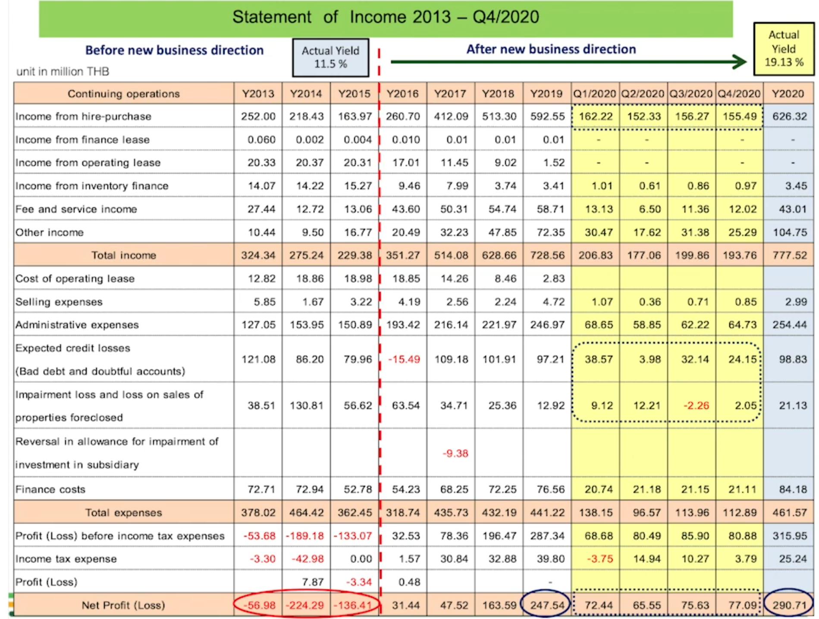Click the circled Y2019 net profit 247.54
The height and width of the screenshot is (619, 819).
[x=547, y=605]
